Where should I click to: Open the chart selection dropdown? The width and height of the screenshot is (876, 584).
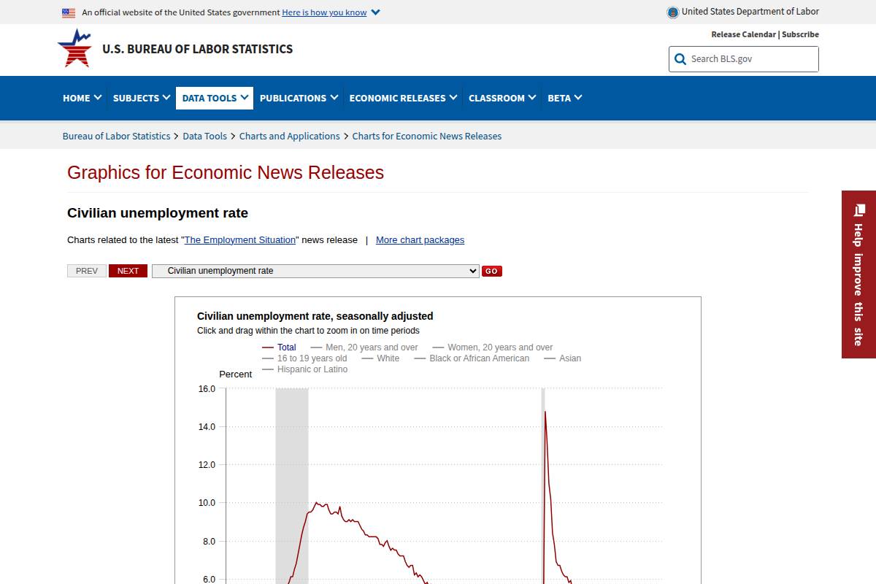pyautogui.click(x=315, y=270)
